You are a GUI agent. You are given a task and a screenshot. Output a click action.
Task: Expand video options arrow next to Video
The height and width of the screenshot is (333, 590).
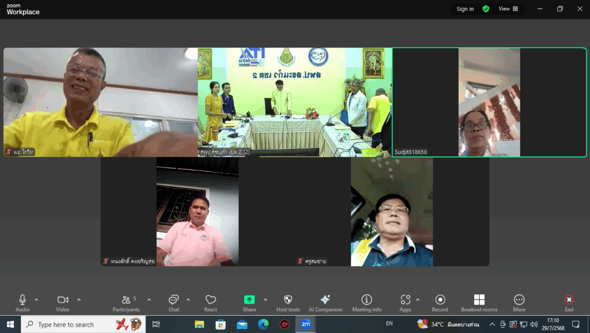(79, 300)
